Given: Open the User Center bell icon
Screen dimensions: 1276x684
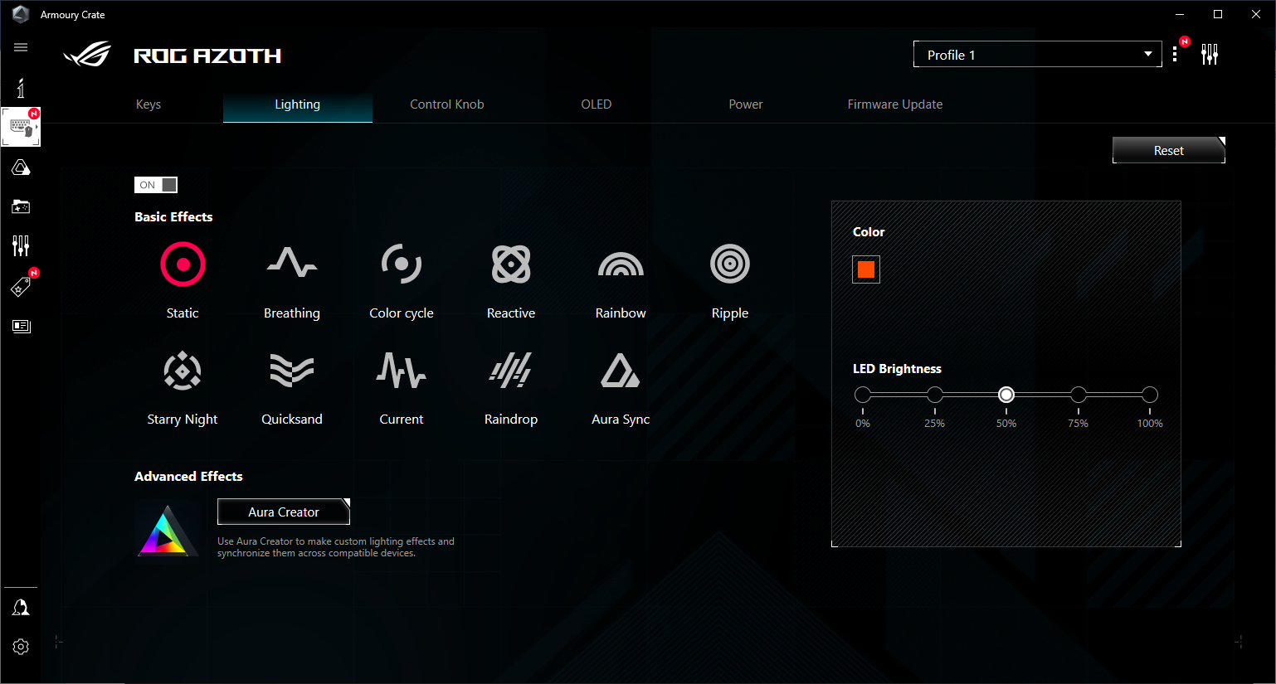Looking at the screenshot, I should [x=21, y=608].
